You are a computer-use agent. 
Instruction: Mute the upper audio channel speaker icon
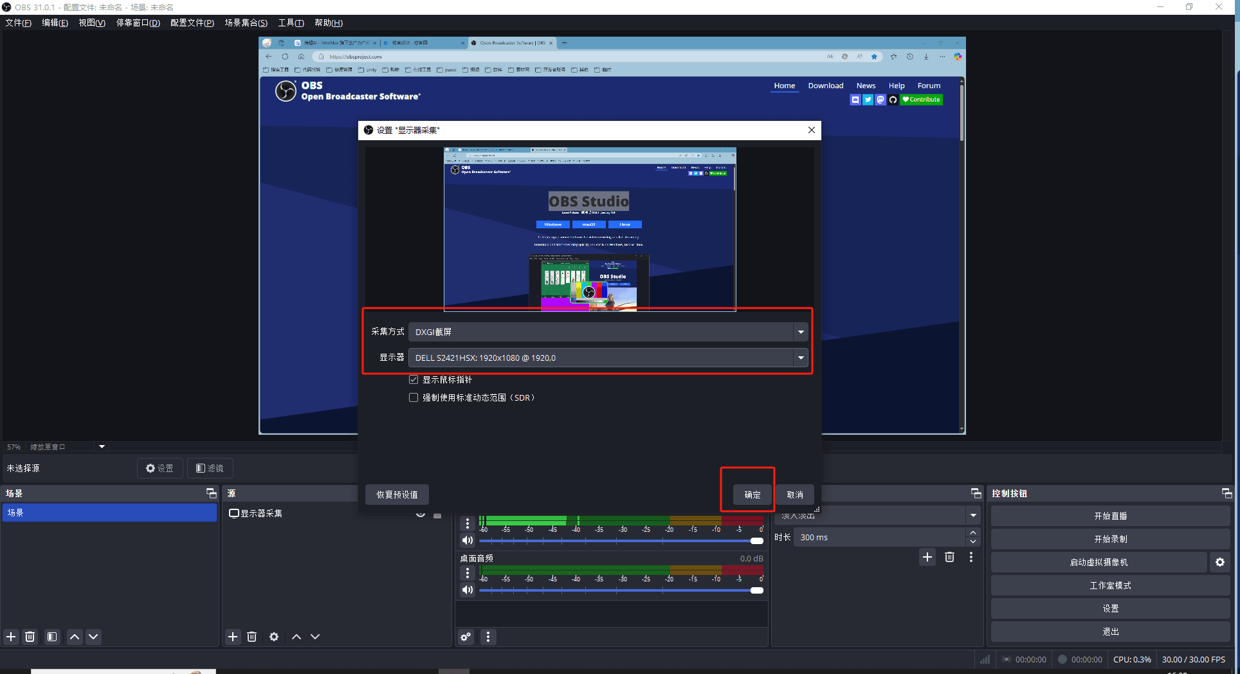pos(468,540)
